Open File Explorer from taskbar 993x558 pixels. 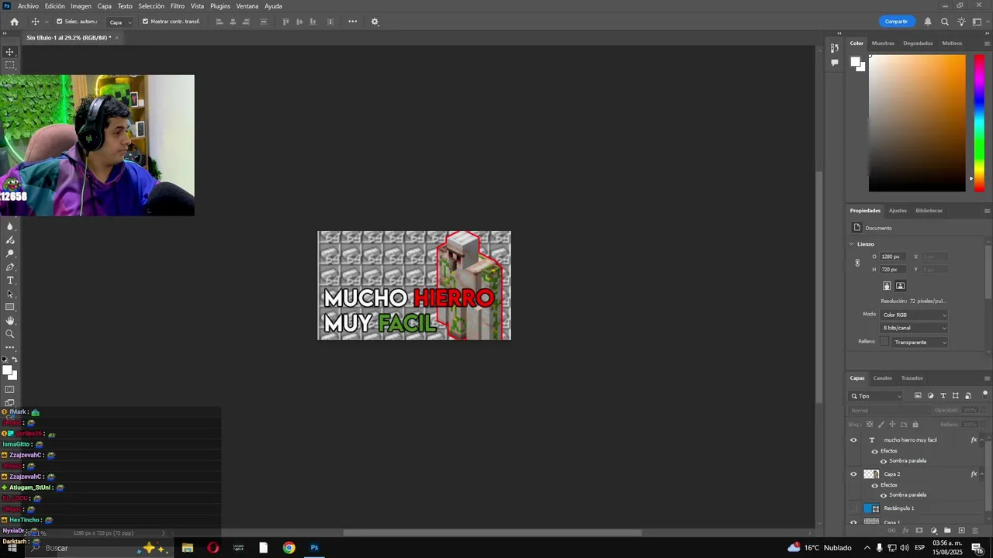pos(187,548)
